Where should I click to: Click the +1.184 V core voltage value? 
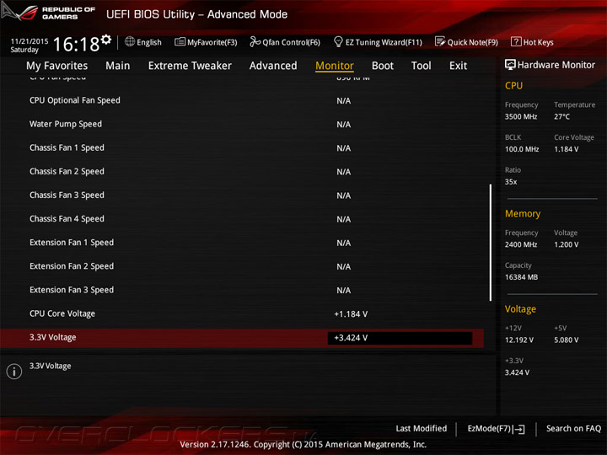351,314
